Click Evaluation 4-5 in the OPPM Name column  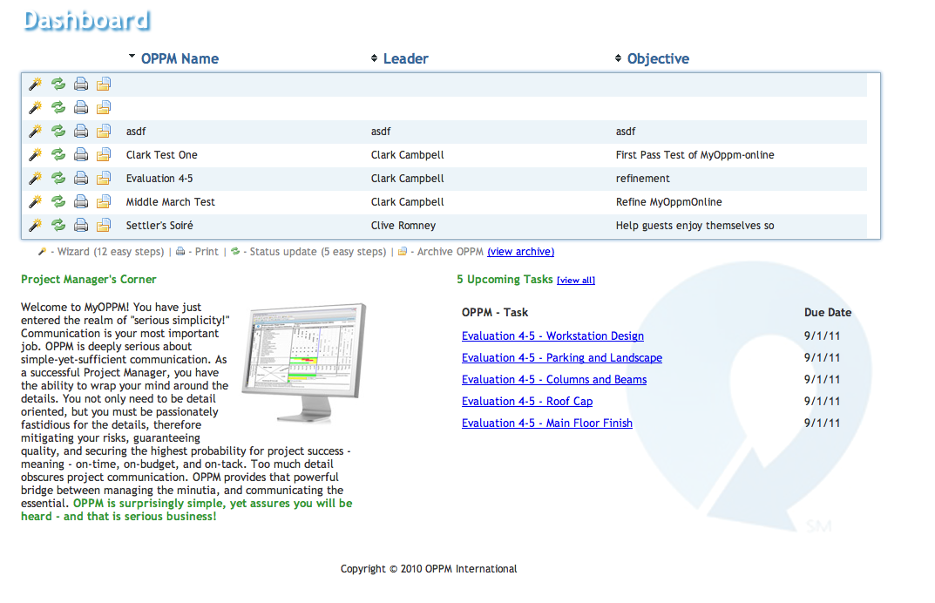[159, 179]
